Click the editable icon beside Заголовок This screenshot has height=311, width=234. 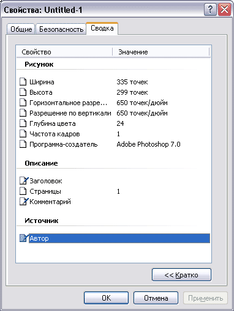click(x=24, y=181)
